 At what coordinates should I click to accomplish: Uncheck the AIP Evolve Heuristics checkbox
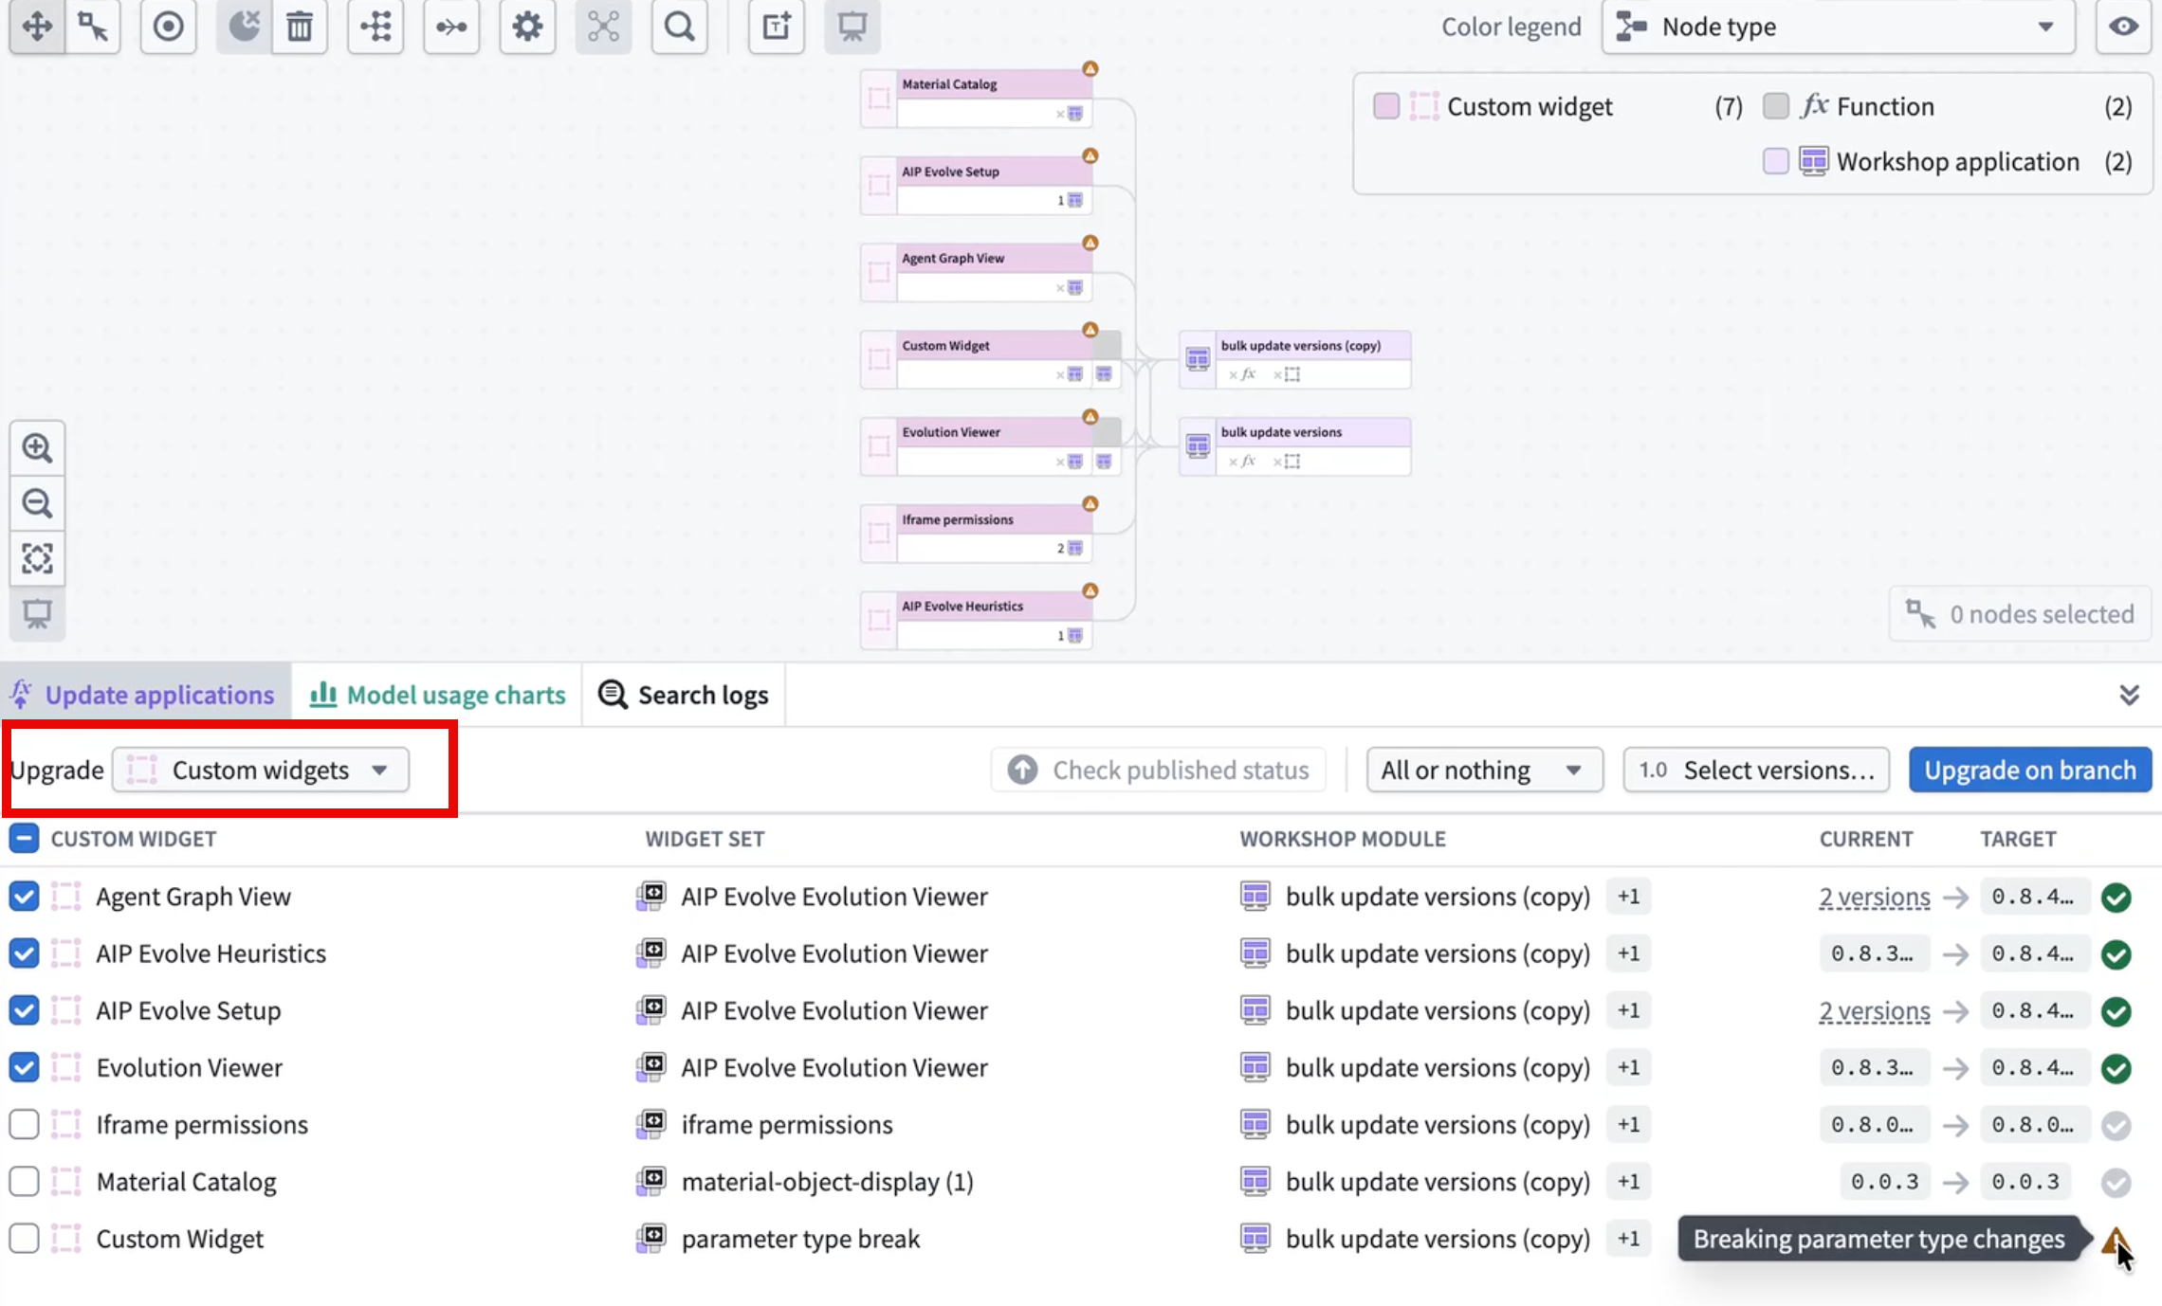point(24,952)
